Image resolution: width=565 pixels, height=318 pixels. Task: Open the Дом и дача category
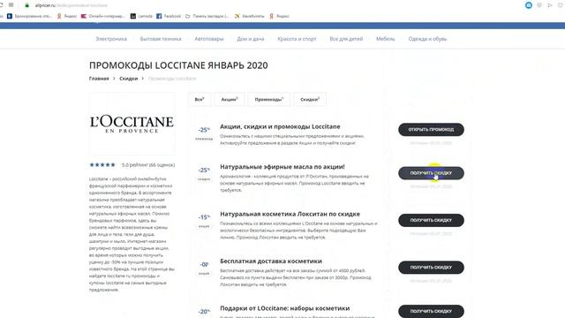point(251,39)
